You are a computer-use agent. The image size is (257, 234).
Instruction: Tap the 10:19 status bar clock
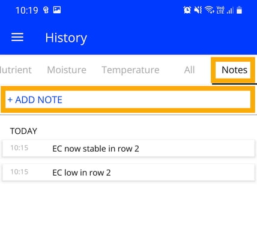[26, 10]
